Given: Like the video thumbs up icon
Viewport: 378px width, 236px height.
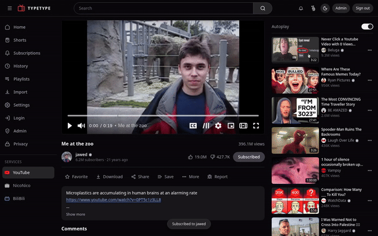Looking at the screenshot, I should click(190, 157).
